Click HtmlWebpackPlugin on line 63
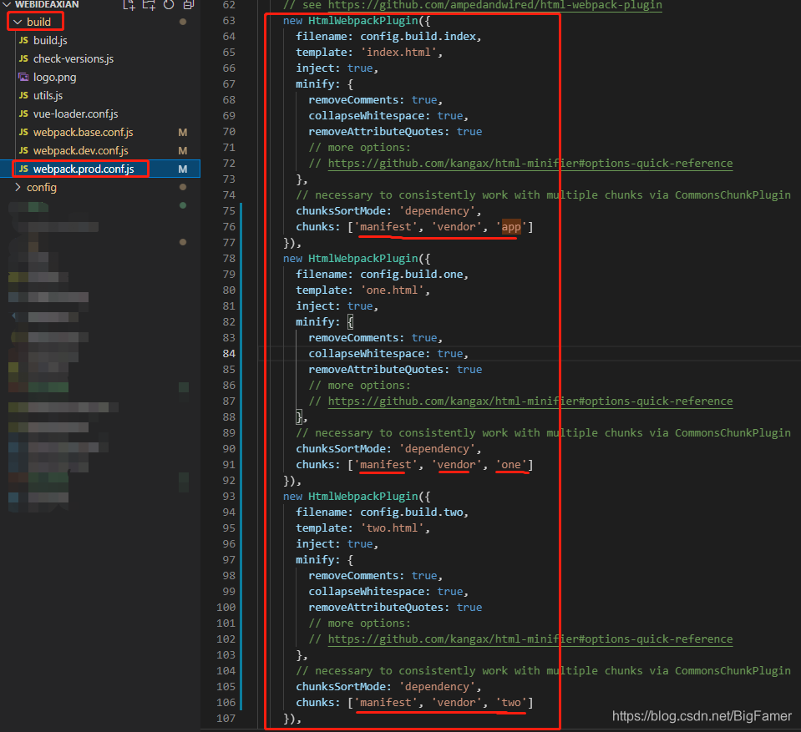 pyautogui.click(x=363, y=21)
